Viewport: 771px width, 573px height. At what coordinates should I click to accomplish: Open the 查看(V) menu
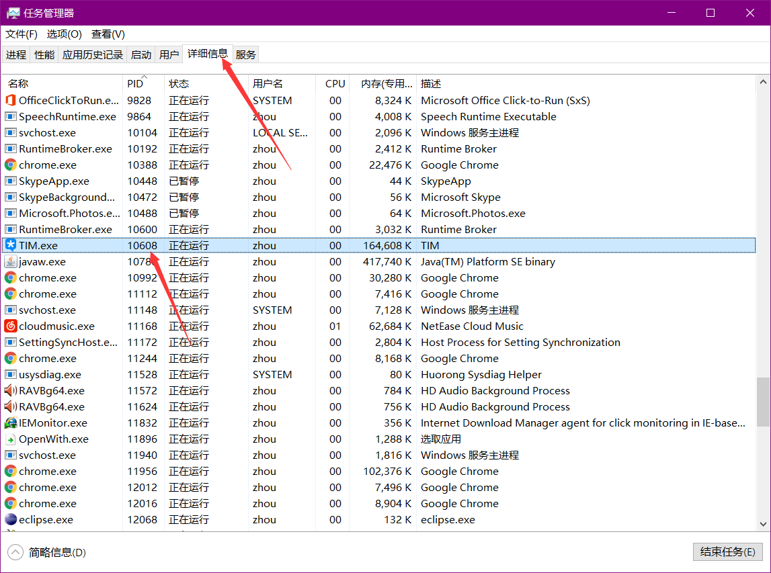[108, 34]
